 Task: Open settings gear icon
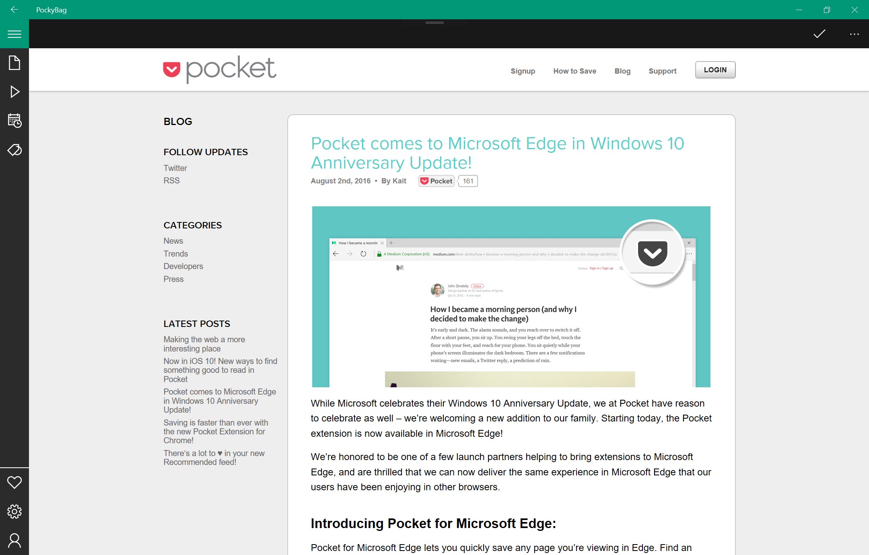[14, 512]
